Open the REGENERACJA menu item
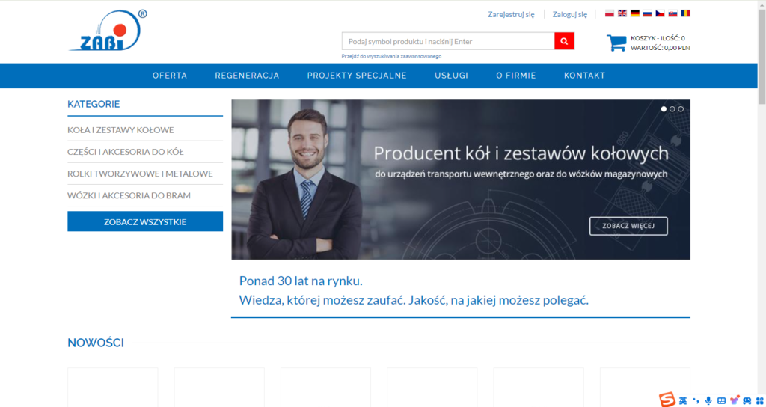Viewport: 766px width, 407px height. (x=247, y=76)
